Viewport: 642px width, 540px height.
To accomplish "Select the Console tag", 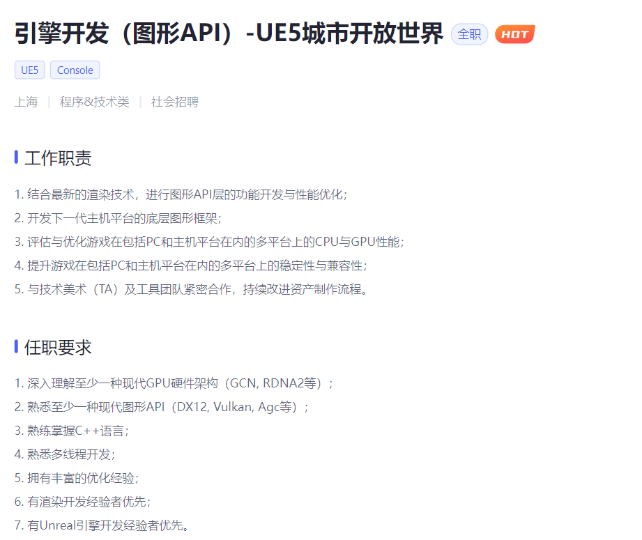I will (75, 70).
